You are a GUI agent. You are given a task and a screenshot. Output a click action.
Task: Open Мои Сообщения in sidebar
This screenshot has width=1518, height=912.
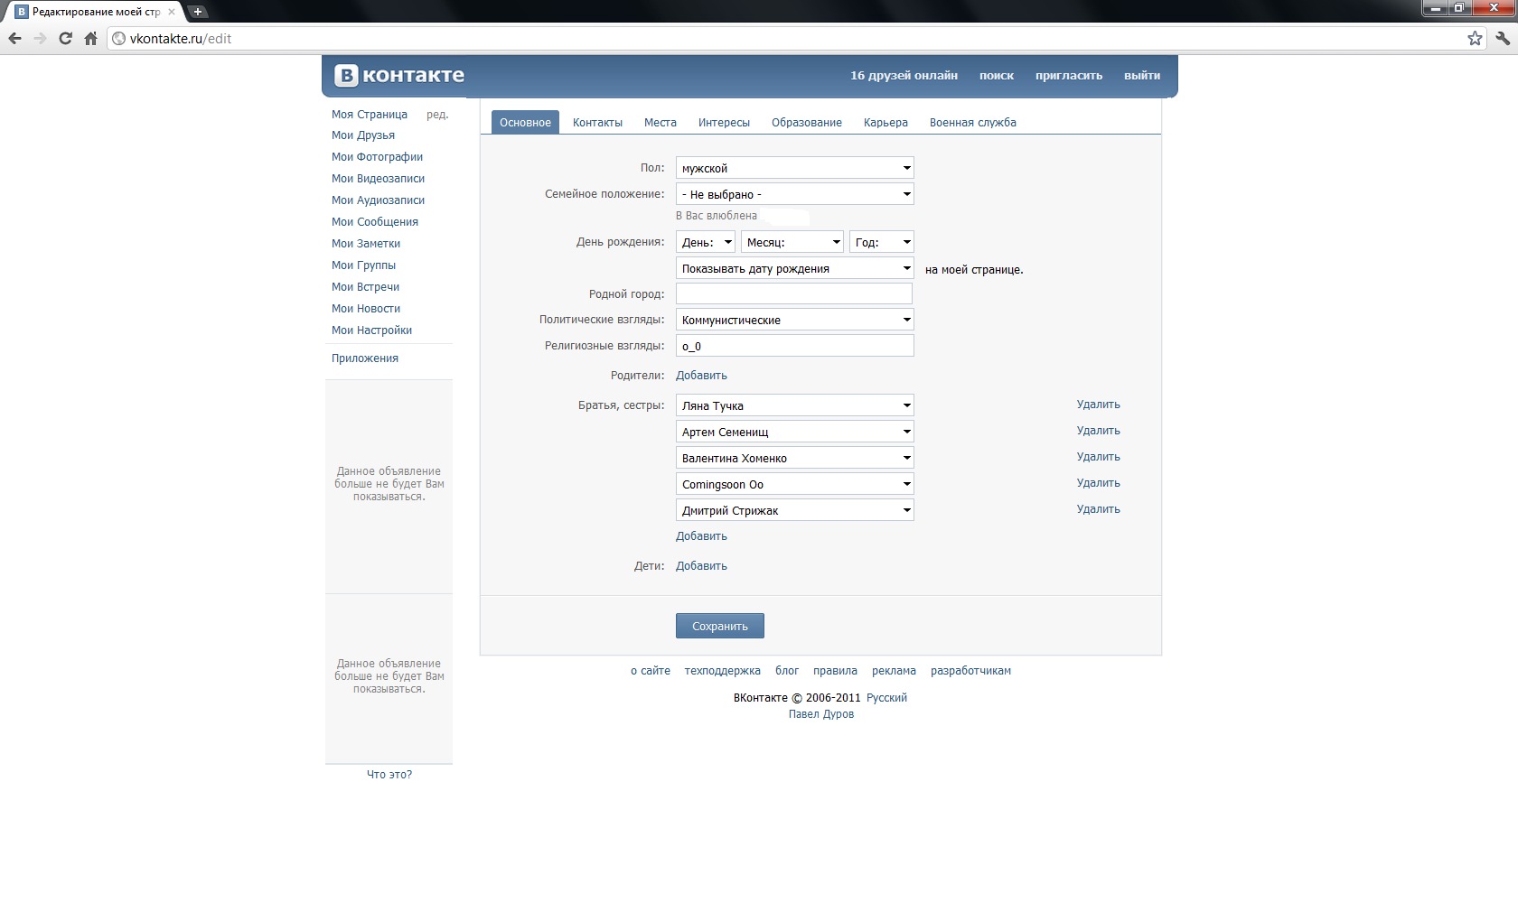tap(374, 222)
